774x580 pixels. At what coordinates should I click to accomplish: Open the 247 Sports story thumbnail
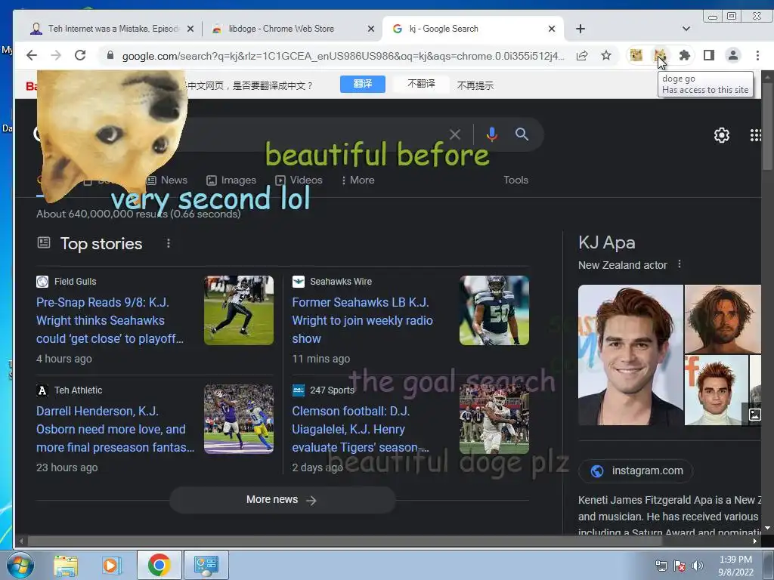(494, 419)
